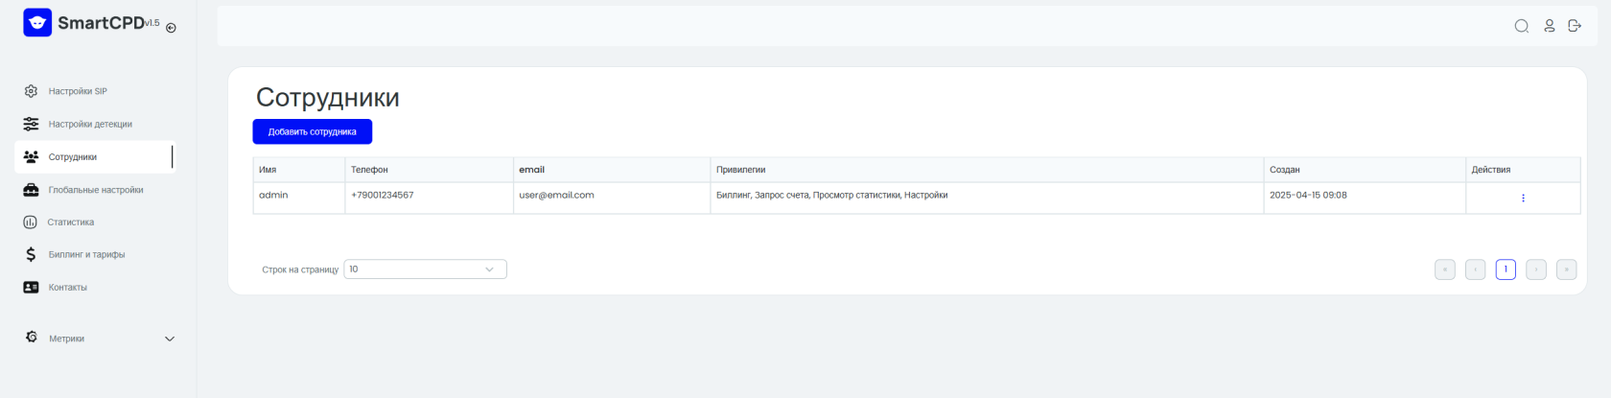
Task: Click Добавить сотрудника button
Action: [x=313, y=131]
